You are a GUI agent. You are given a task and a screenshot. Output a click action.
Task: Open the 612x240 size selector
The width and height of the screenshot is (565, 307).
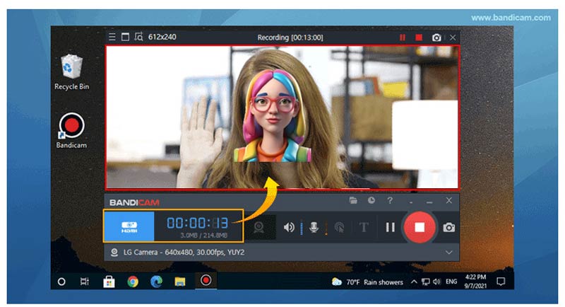click(x=162, y=37)
